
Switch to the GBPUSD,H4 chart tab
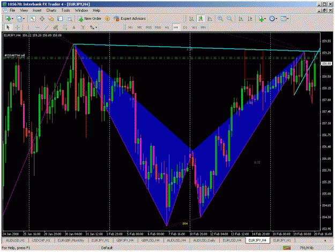tap(150, 240)
